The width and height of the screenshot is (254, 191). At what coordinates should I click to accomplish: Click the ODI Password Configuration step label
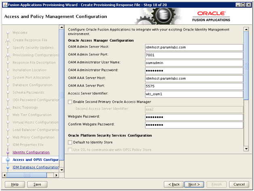pyautogui.click(x=36, y=100)
